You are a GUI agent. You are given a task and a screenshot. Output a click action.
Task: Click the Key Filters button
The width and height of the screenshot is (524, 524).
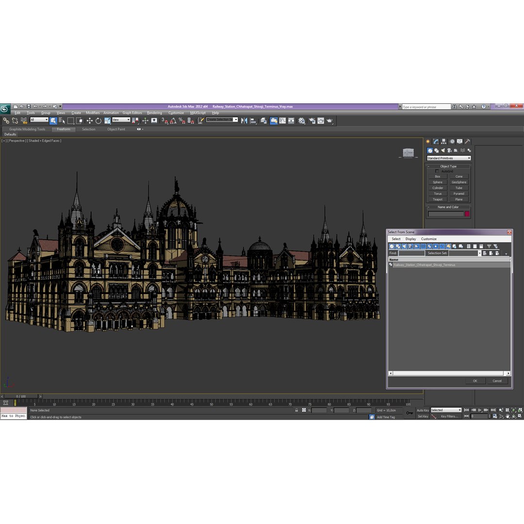(x=449, y=416)
